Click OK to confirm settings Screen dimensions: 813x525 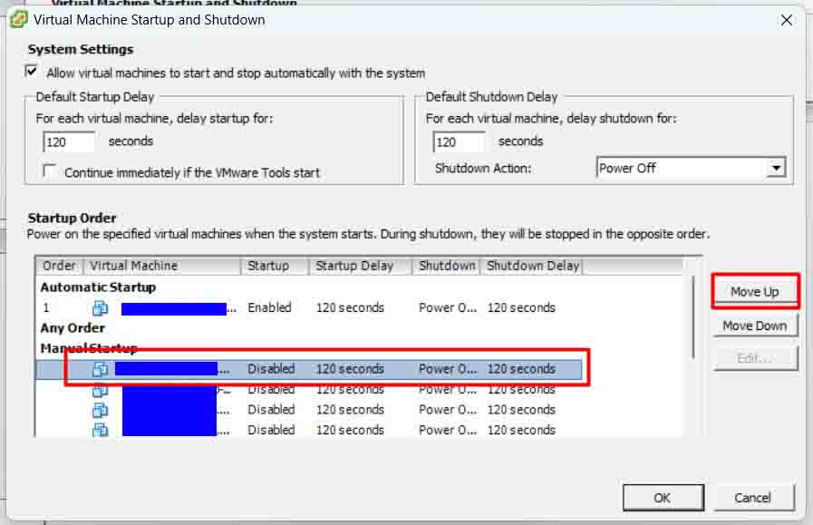point(663,497)
